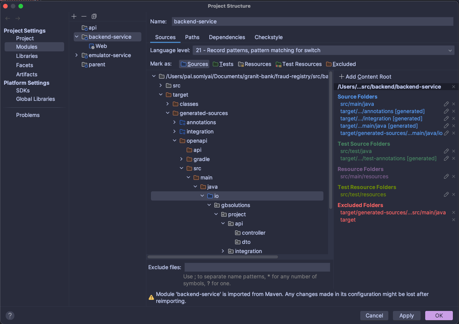Click the Apply button
Viewport: 459px width, 324px height.
[406, 316]
